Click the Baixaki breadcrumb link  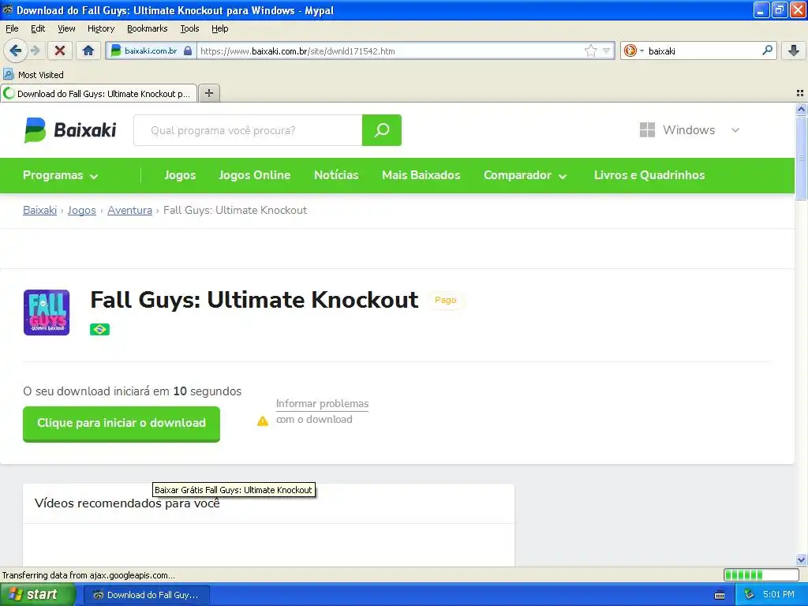point(39,210)
